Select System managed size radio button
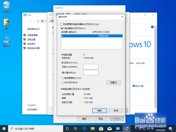The image size is (176, 132). click(x=63, y=78)
